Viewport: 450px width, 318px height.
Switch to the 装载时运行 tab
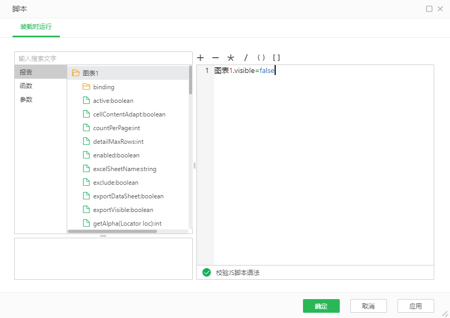[x=36, y=27]
